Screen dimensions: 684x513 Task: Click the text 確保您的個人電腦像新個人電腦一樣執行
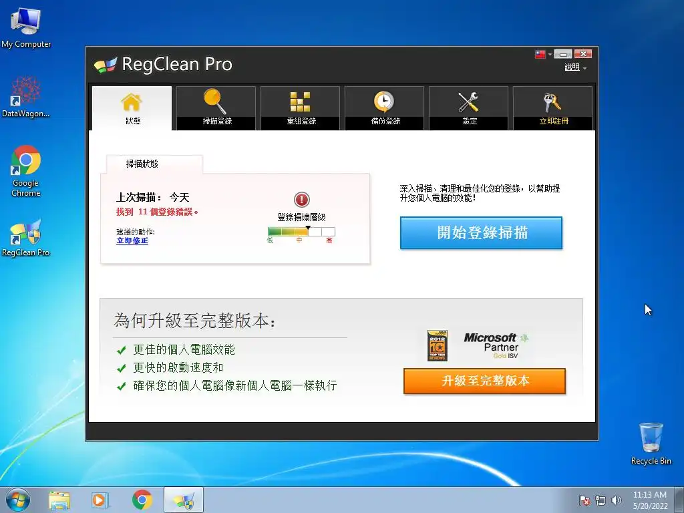235,385
